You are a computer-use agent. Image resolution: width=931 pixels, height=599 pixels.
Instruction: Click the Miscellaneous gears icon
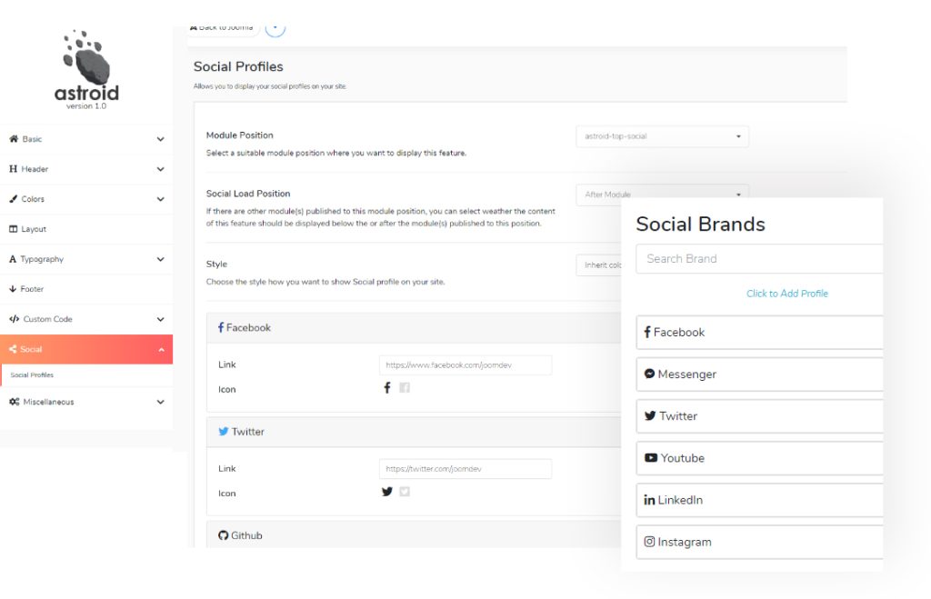point(15,402)
